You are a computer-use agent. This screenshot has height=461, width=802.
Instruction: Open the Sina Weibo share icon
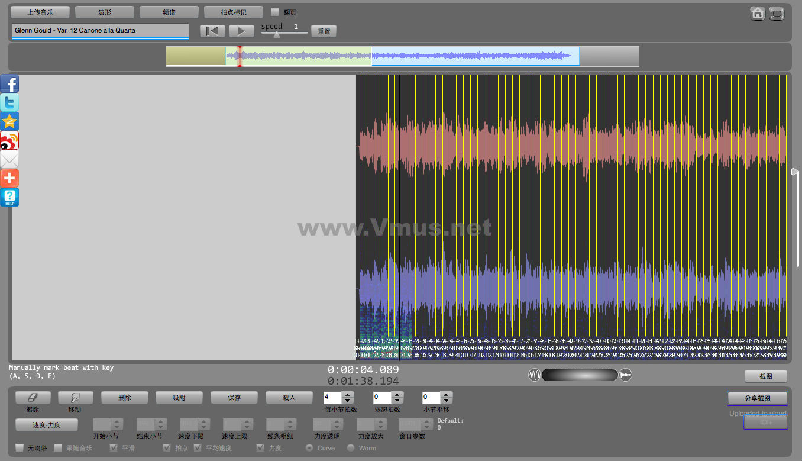click(x=9, y=141)
